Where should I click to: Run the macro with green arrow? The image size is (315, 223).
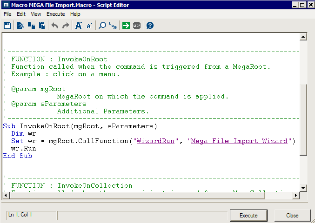(126, 26)
